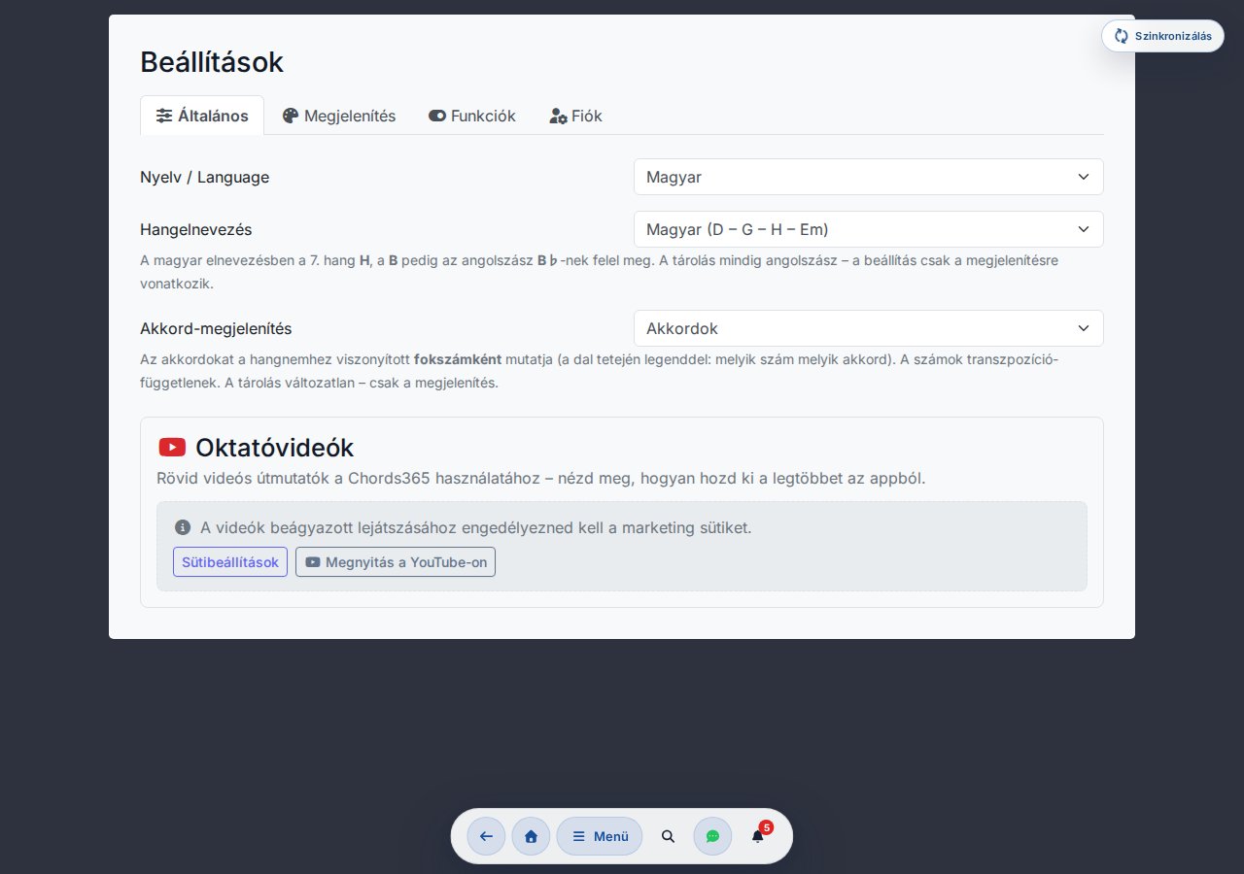Image resolution: width=1244 pixels, height=874 pixels.
Task: Open the Hangelnevezés dropdown
Action: (868, 229)
